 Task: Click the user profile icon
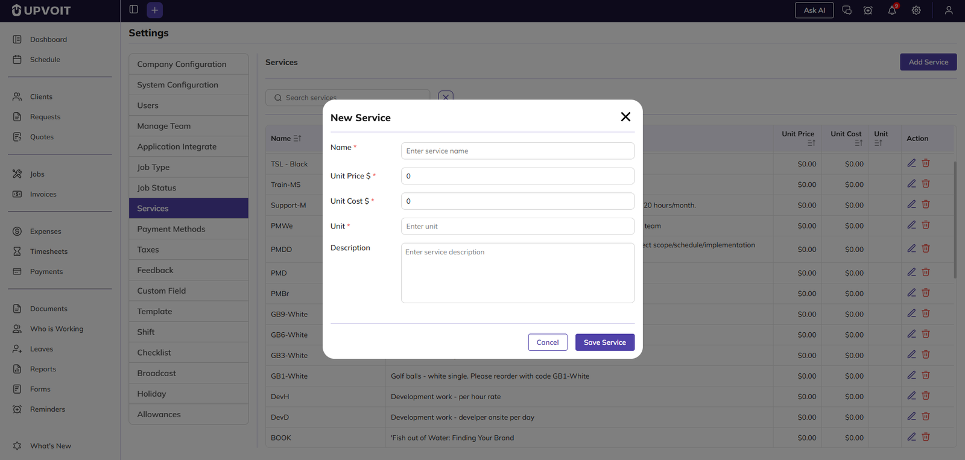(949, 10)
